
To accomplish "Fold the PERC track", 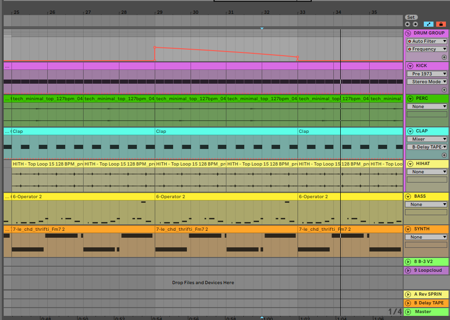I will (x=410, y=98).
